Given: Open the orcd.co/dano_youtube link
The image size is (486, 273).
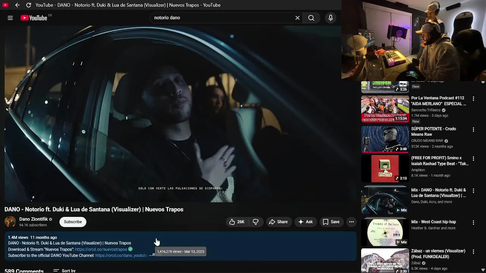Looking at the screenshot, I should click(121, 256).
